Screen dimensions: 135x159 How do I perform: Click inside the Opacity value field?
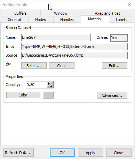click(x=36, y=85)
